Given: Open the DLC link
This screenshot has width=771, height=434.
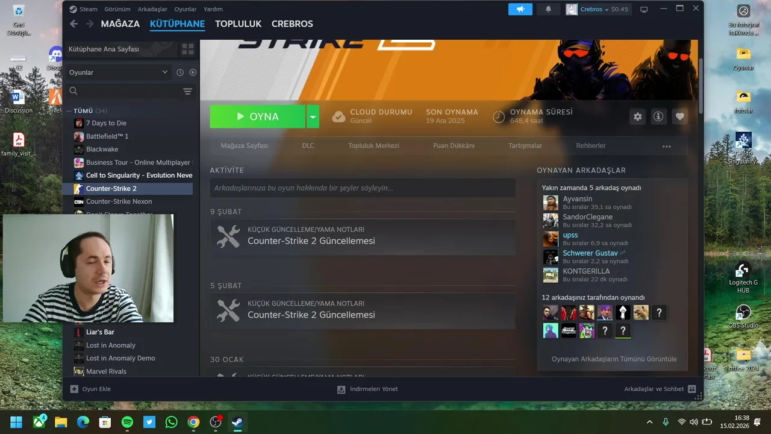Looking at the screenshot, I should [x=308, y=146].
